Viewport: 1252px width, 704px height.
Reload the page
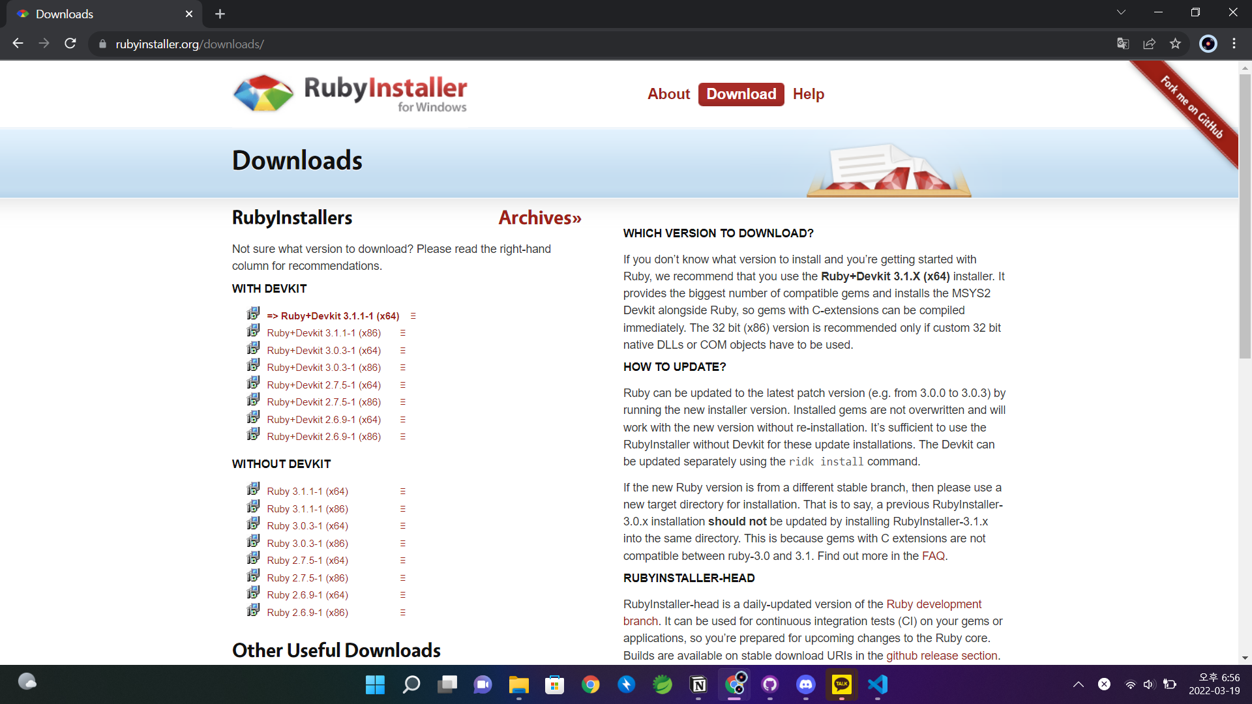[70, 44]
